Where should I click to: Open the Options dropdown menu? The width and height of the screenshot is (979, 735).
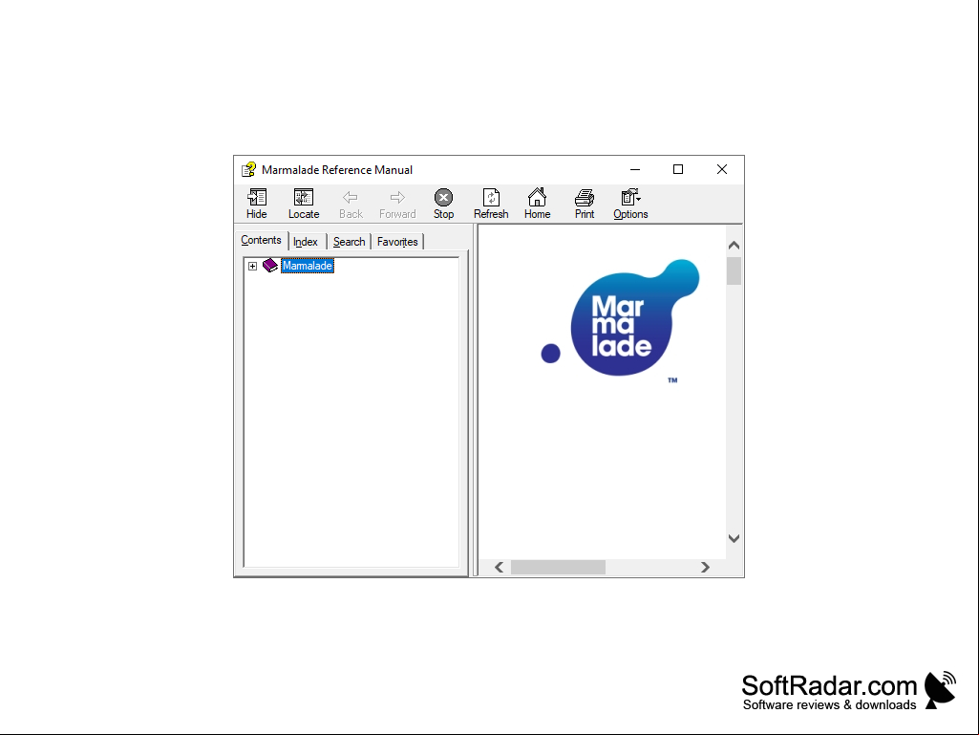coord(630,204)
